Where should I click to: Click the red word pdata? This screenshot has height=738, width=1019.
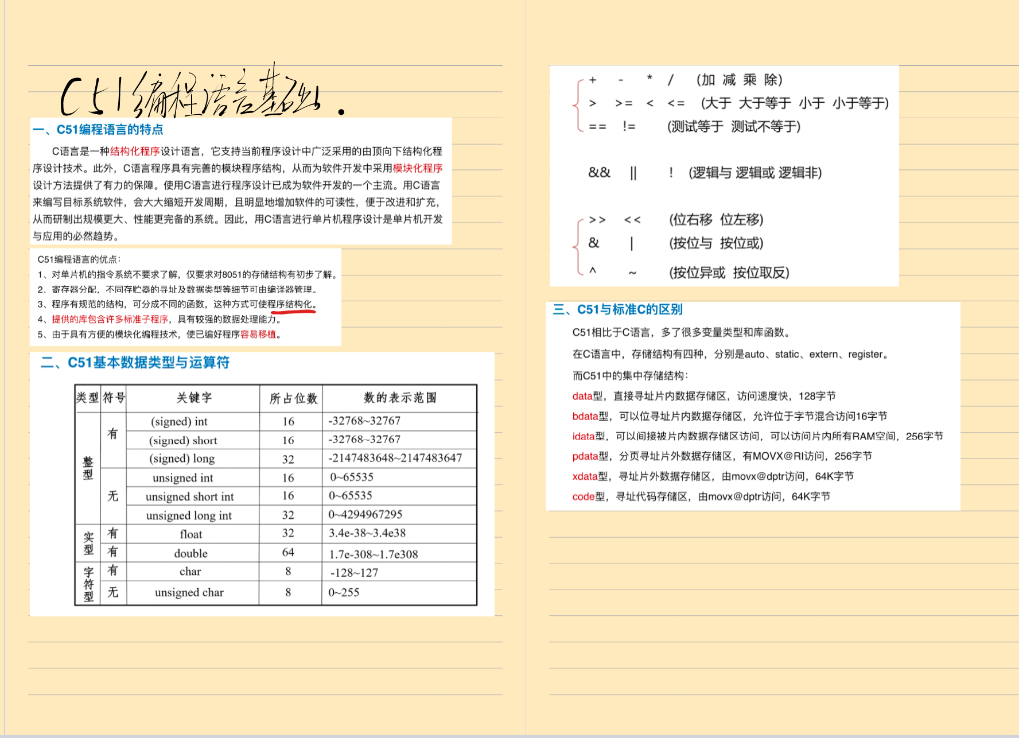coord(585,456)
